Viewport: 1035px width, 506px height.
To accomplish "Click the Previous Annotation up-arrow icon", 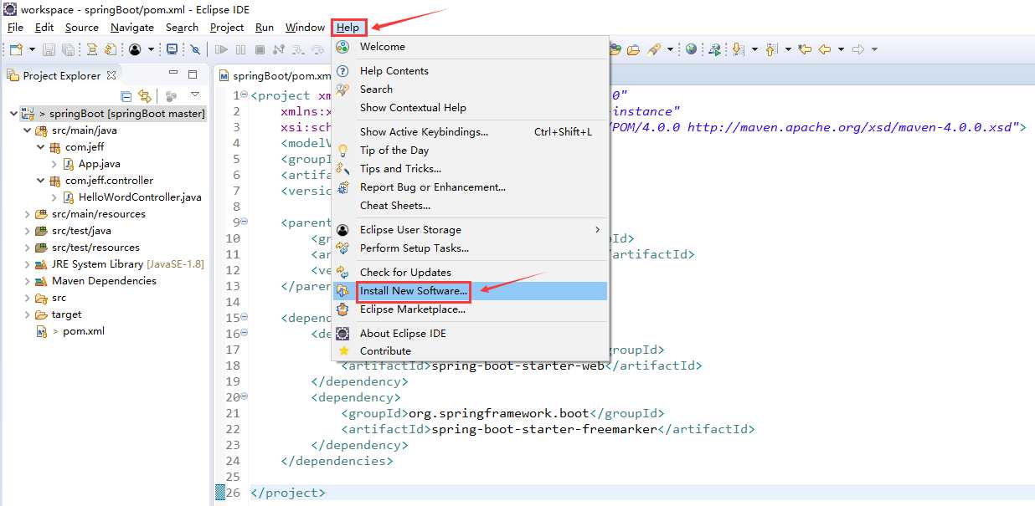I will pyautogui.click(x=770, y=49).
